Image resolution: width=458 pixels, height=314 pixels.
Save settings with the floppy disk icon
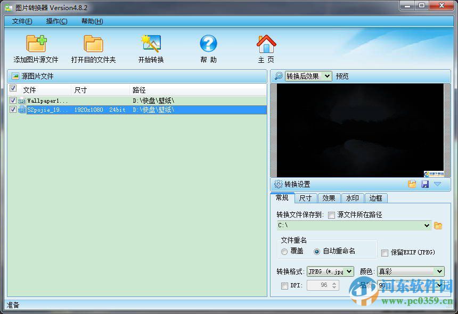click(x=425, y=184)
